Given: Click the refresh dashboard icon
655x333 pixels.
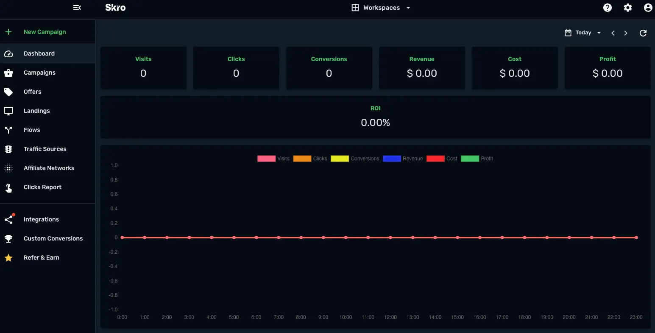Looking at the screenshot, I should coord(643,33).
